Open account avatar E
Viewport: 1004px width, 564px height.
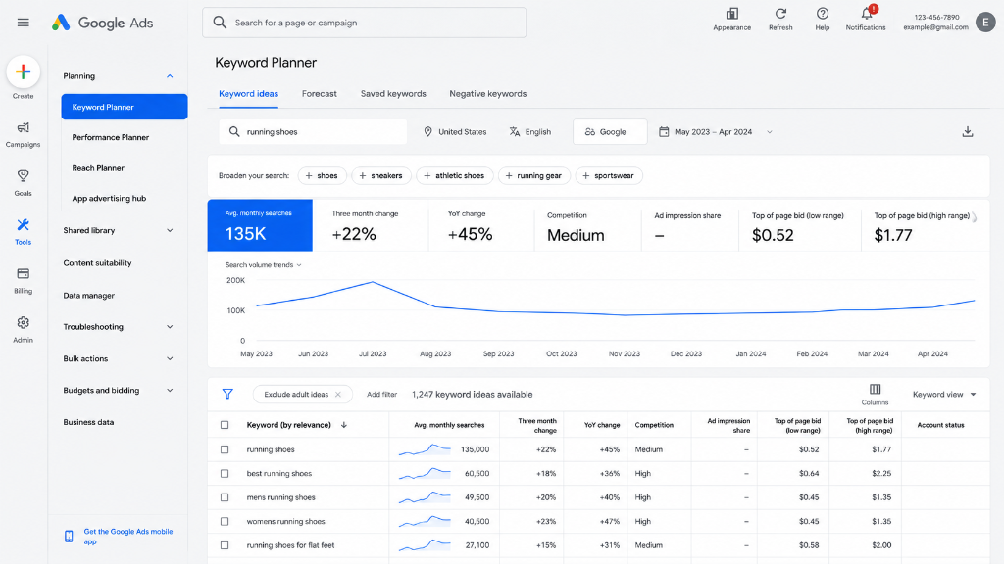coord(985,23)
